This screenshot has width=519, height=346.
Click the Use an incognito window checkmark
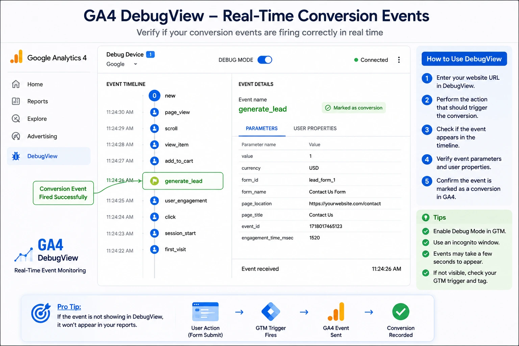pyautogui.click(x=426, y=243)
